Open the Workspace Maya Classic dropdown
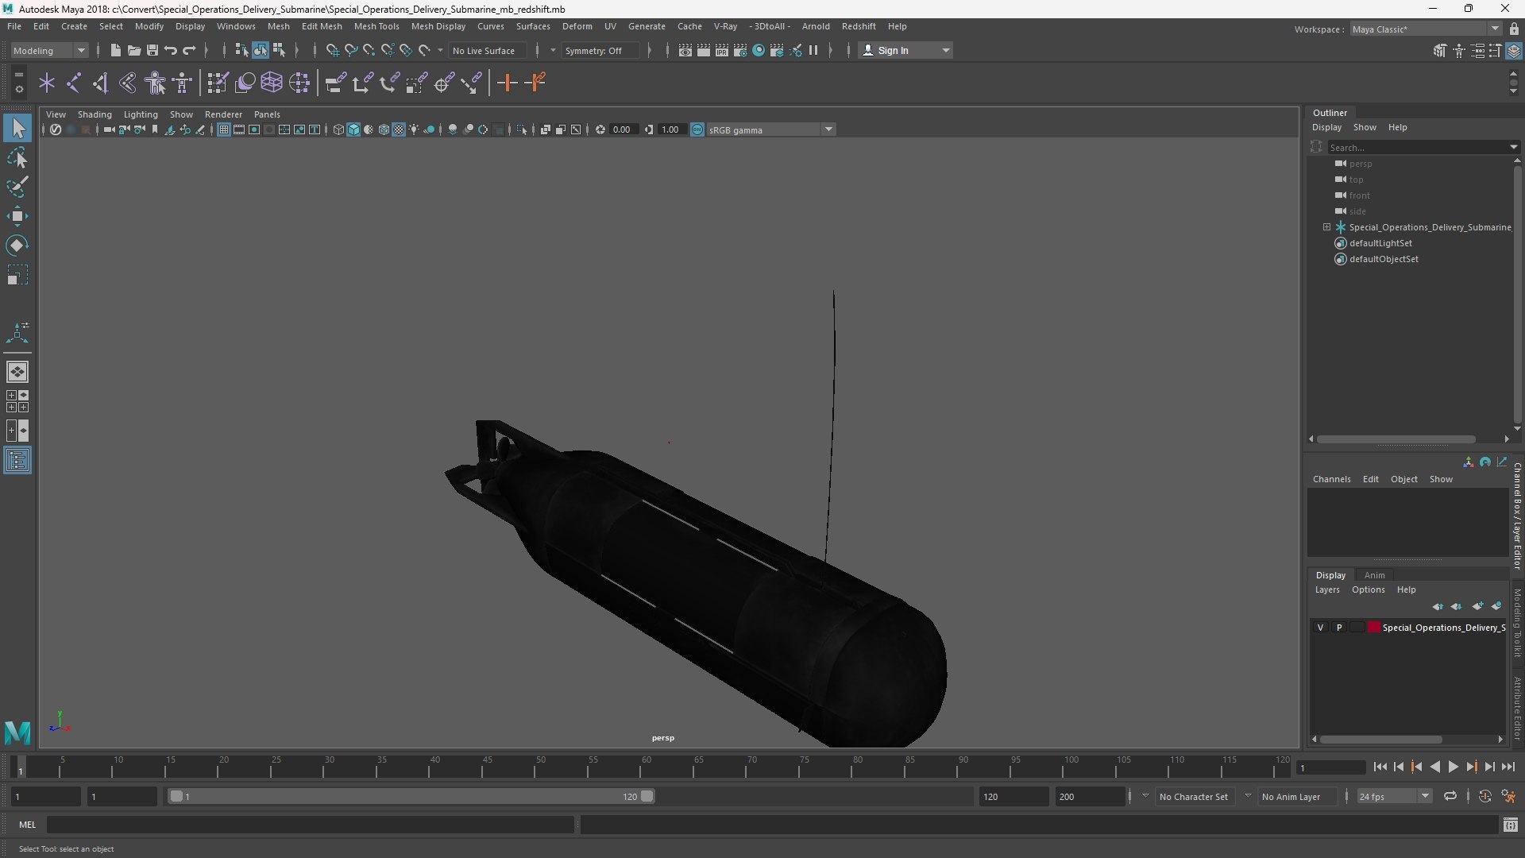This screenshot has width=1525, height=858. [1426, 29]
